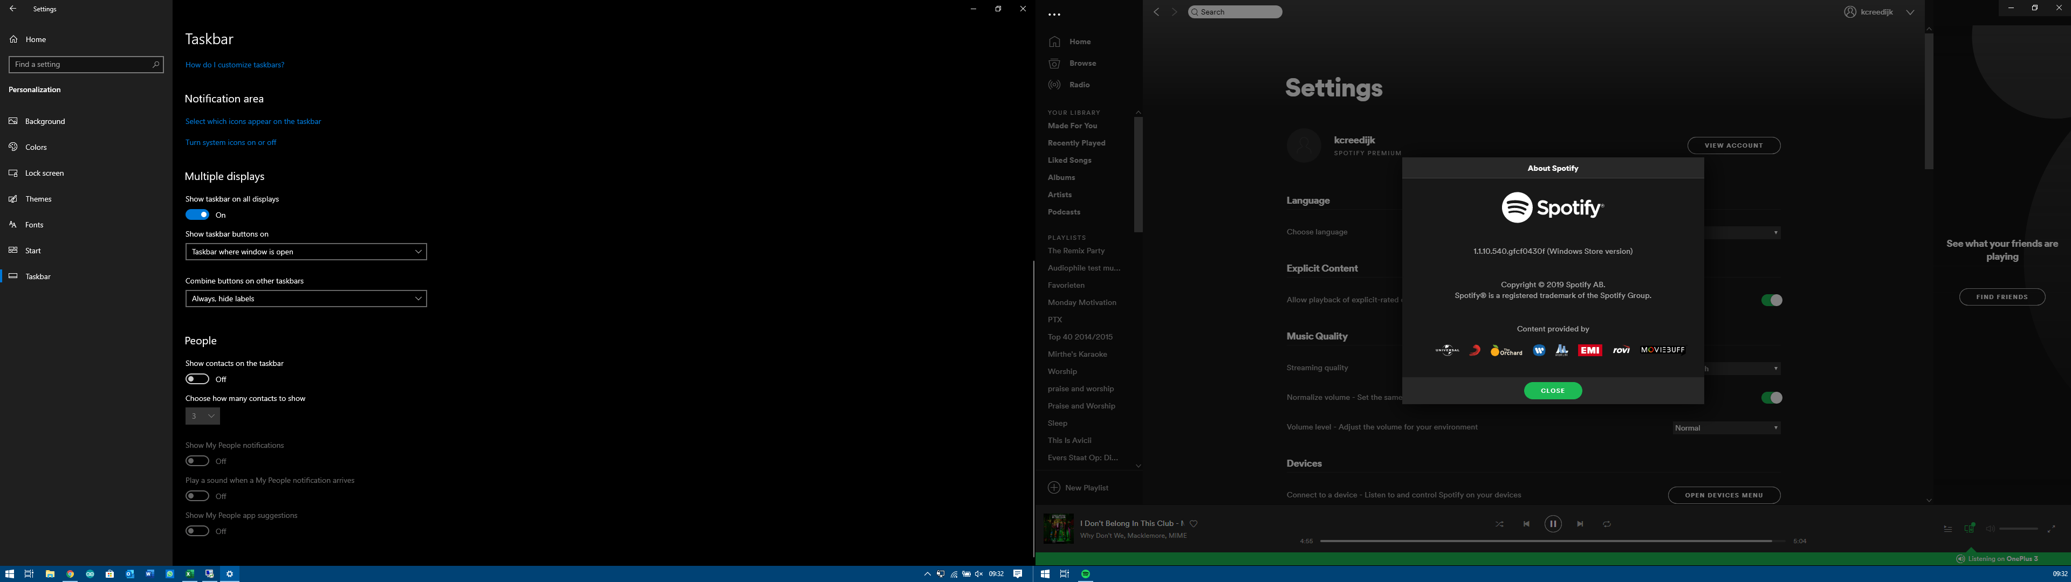Open Liked Songs in Spotify's library
Viewport: 2071px width, 582px height.
(1069, 161)
